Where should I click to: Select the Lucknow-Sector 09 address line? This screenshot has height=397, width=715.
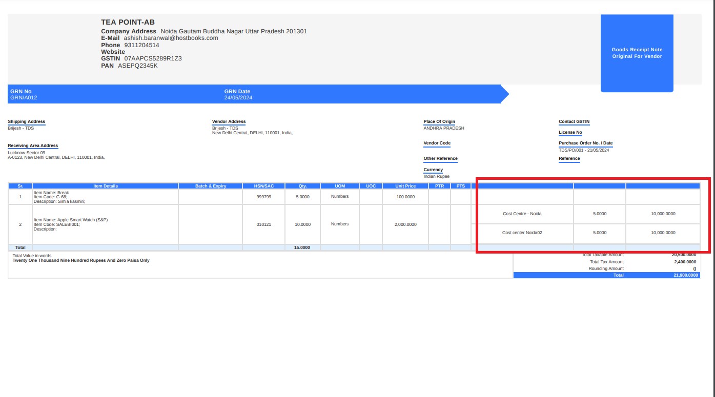[x=26, y=153]
